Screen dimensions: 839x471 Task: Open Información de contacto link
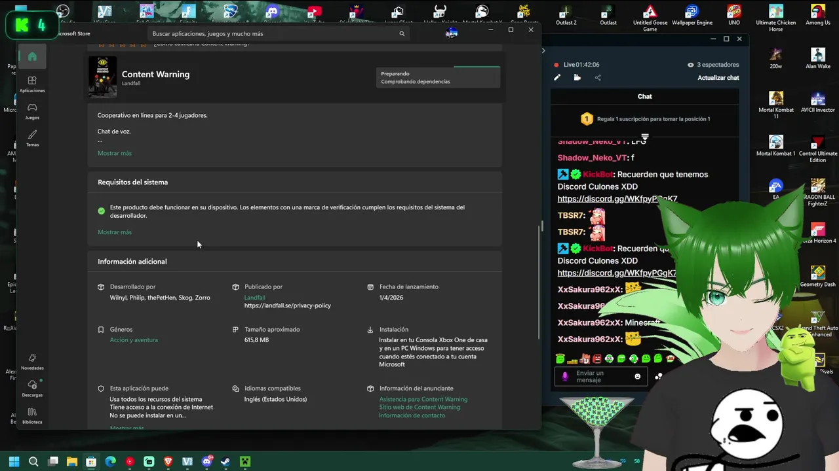(x=412, y=415)
